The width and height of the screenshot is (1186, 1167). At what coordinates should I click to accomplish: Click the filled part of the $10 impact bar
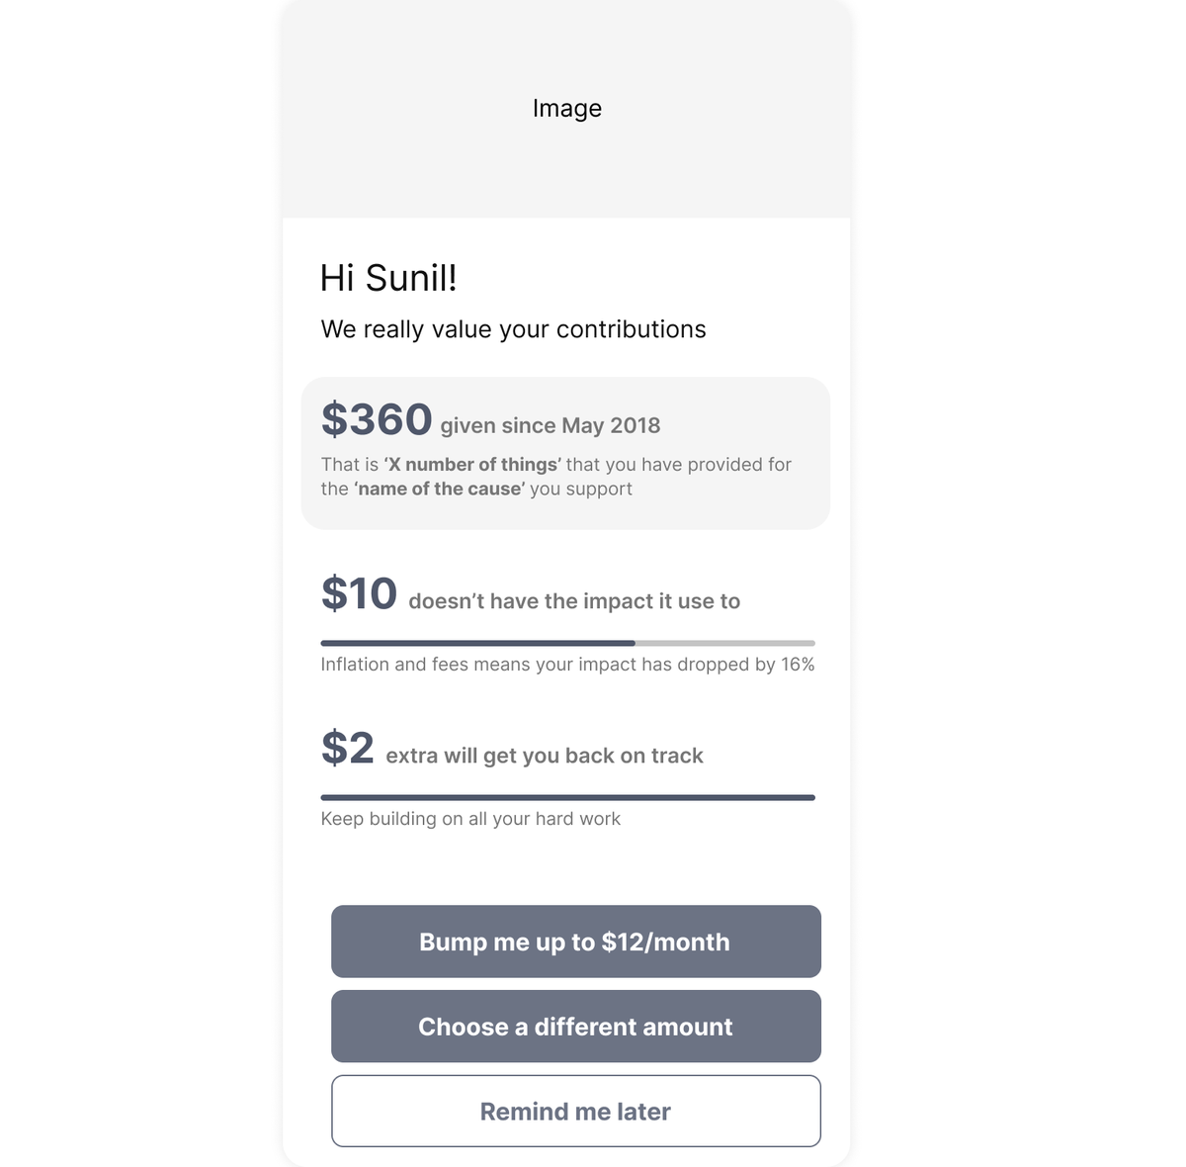(477, 644)
